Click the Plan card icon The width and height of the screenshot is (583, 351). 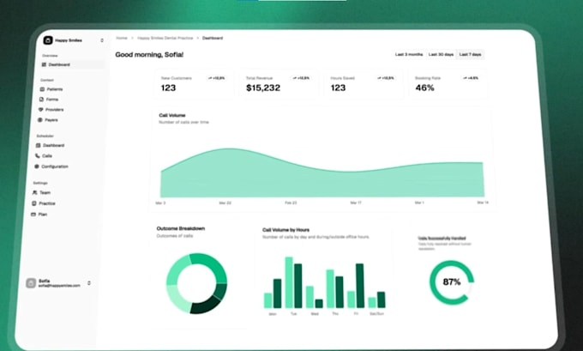[33, 215]
